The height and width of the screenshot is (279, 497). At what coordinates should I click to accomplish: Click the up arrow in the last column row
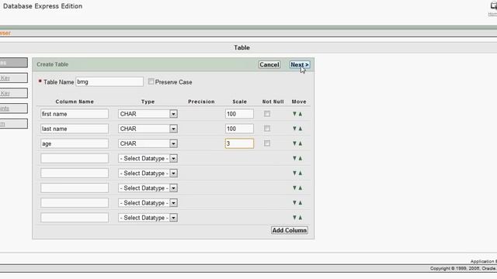pos(301,218)
